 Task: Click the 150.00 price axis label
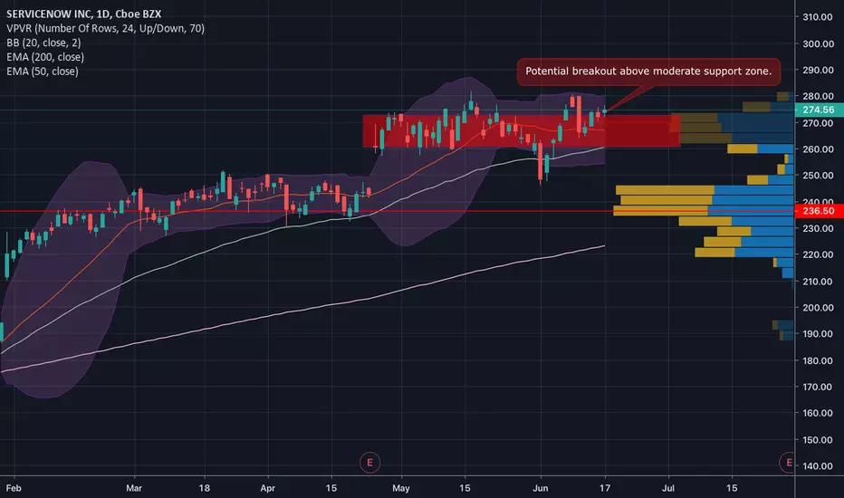818,440
